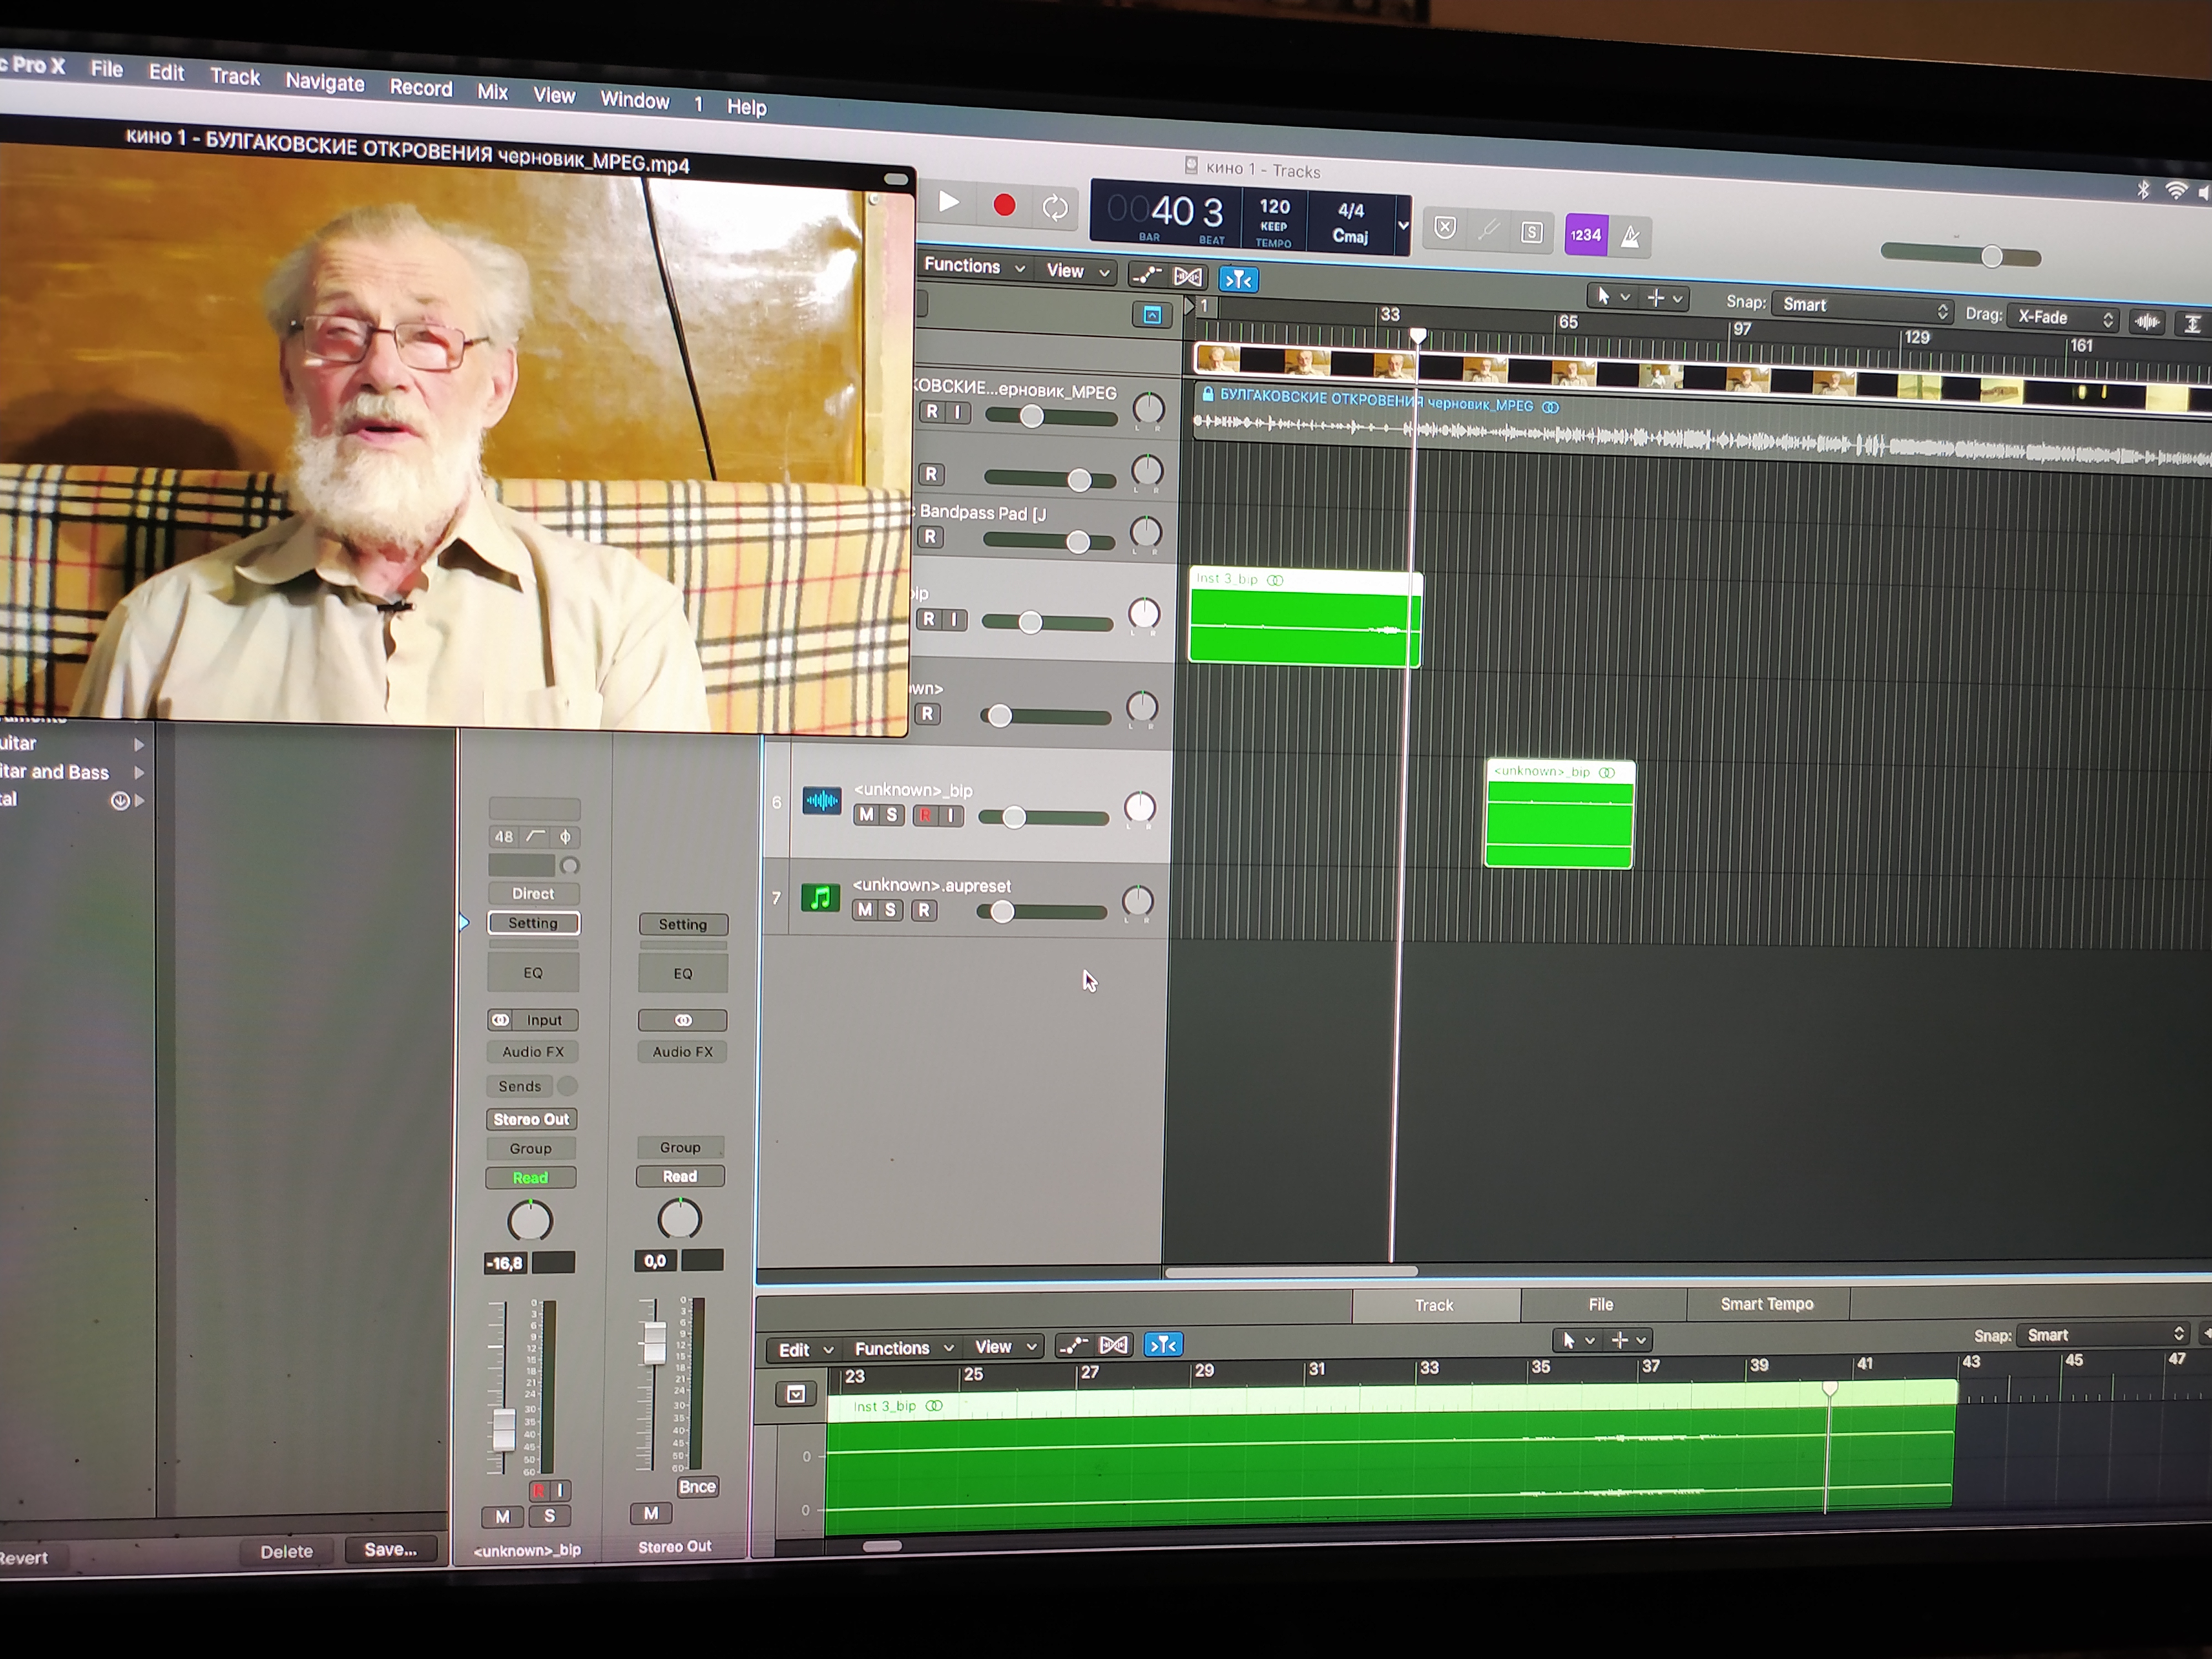
Task: Click the Replace mode icon
Action: pos(1445,229)
